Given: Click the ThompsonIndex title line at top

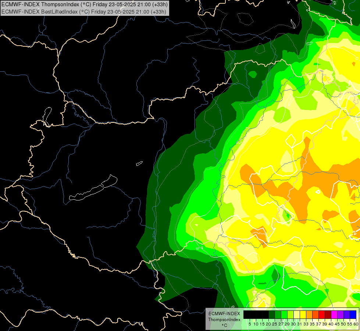Looking at the screenshot, I should click(85, 4).
